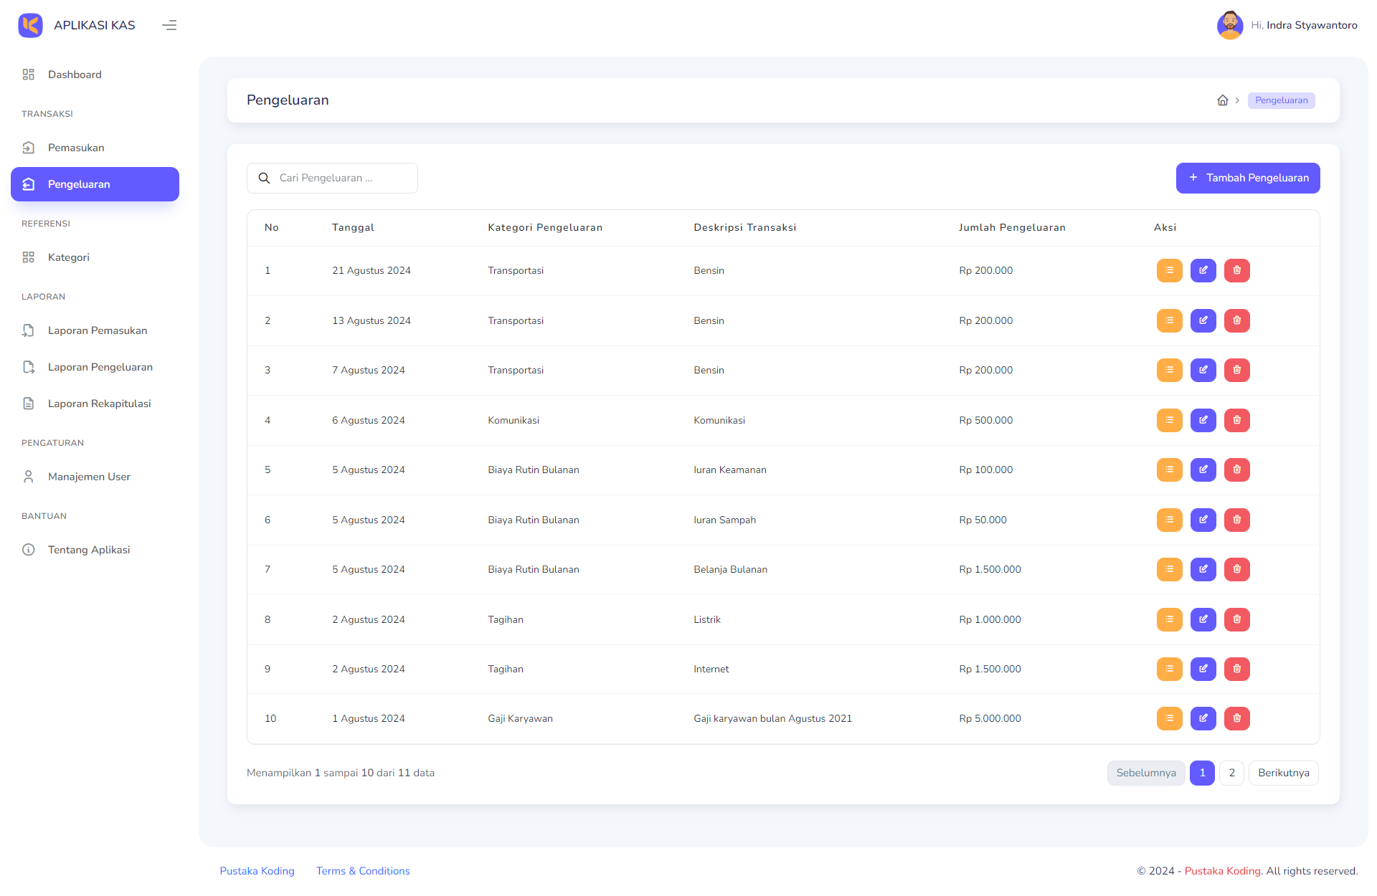Open Laporan Rekapitulasi report
Viewport: 1377px width, 896px height.
click(x=100, y=402)
